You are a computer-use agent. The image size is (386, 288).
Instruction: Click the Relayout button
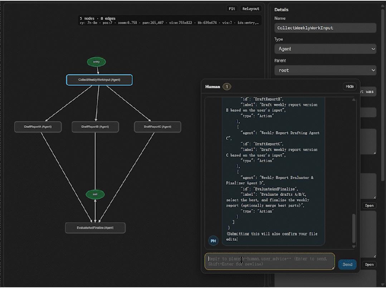tap(251, 9)
